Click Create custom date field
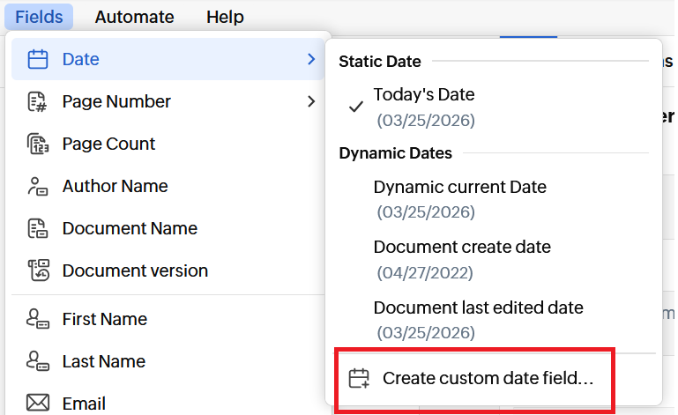 coord(487,379)
